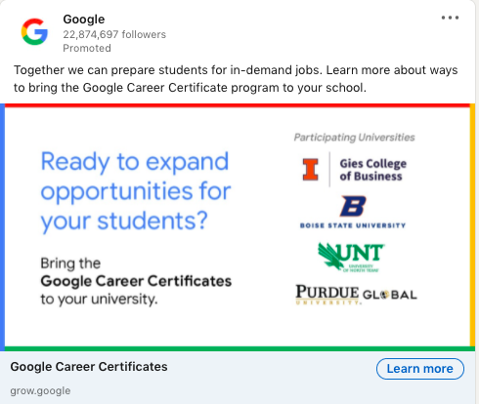The height and width of the screenshot is (404, 479).
Task: Click the Boise State B logo
Action: [x=353, y=206]
